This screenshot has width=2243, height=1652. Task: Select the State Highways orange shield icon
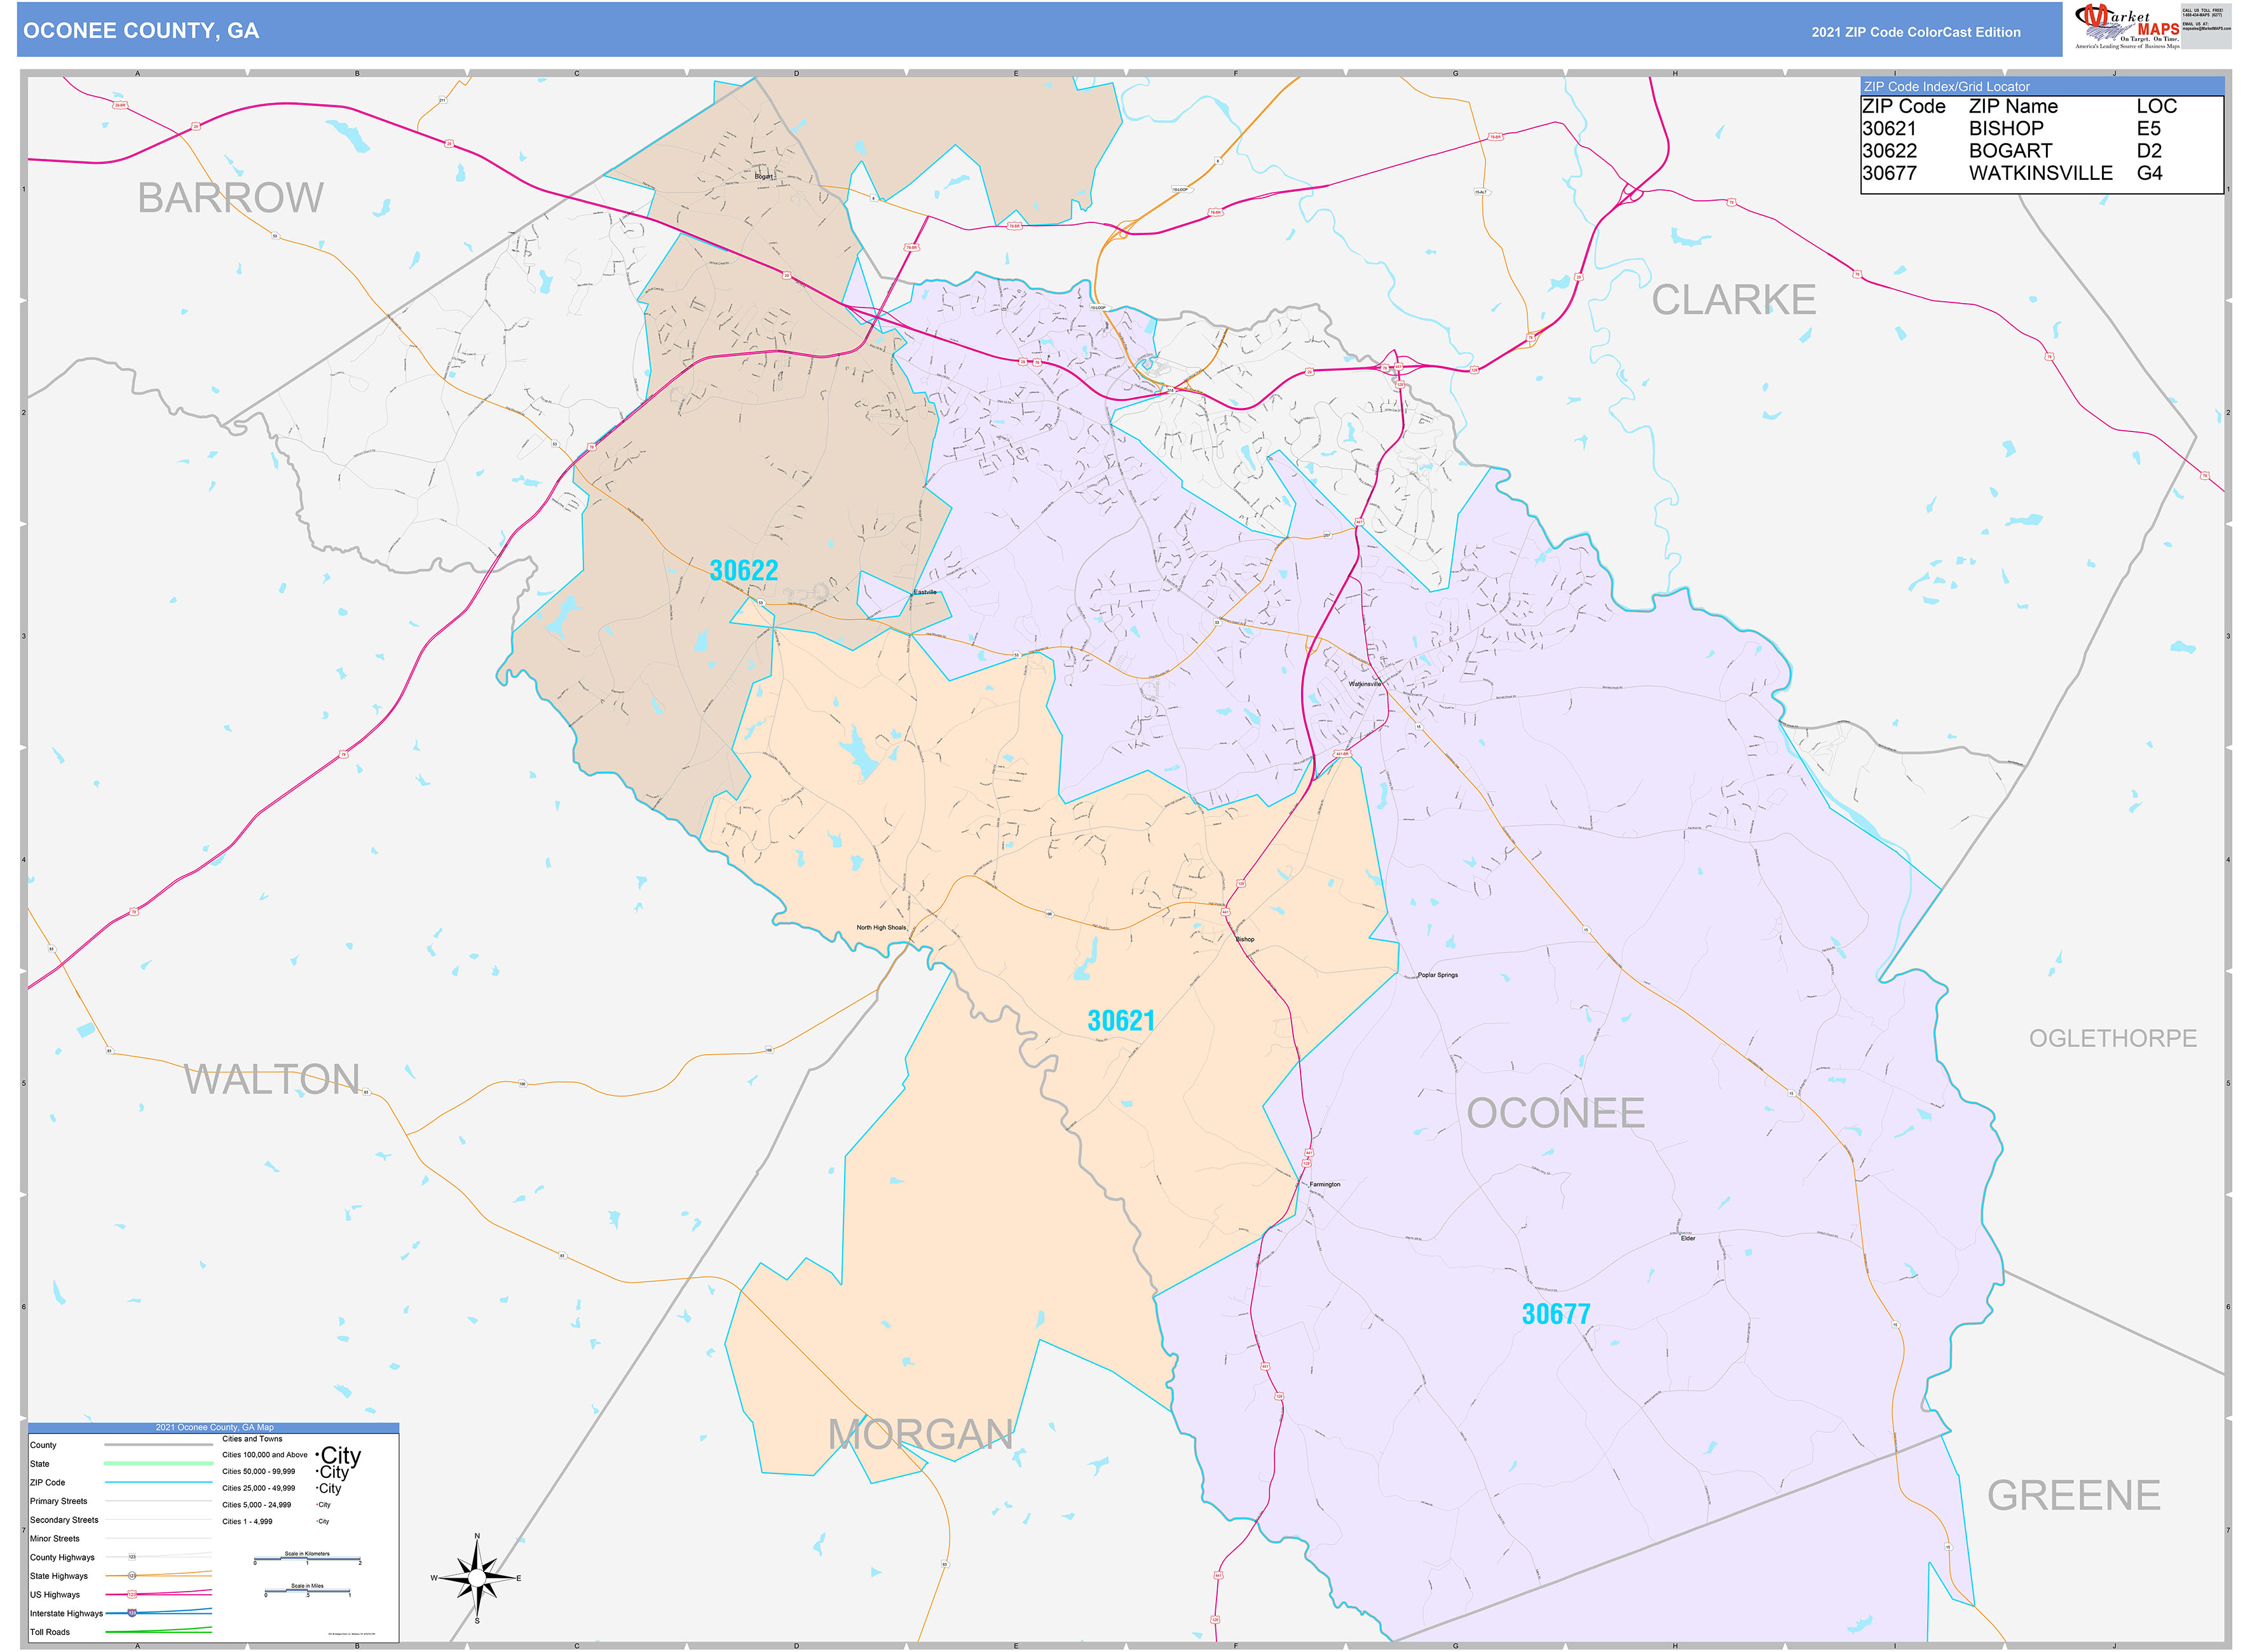pos(132,1575)
